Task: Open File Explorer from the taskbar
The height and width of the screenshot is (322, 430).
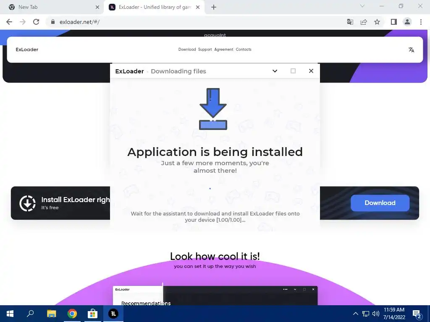Action: point(51,314)
